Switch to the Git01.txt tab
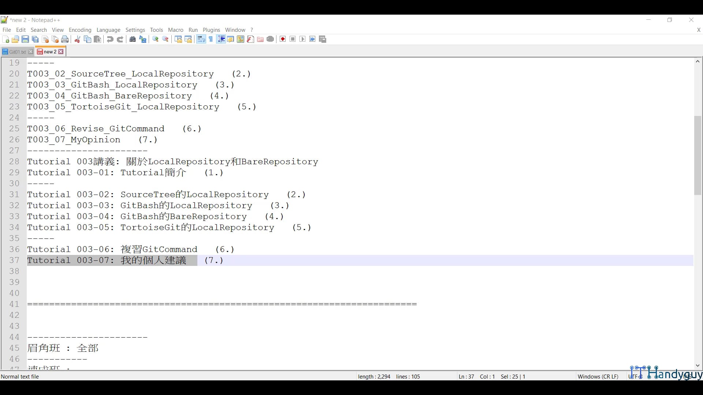 (17, 52)
